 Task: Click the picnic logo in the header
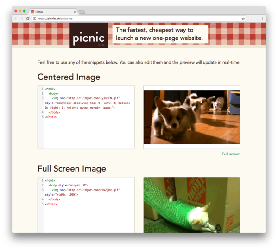pos(88,36)
